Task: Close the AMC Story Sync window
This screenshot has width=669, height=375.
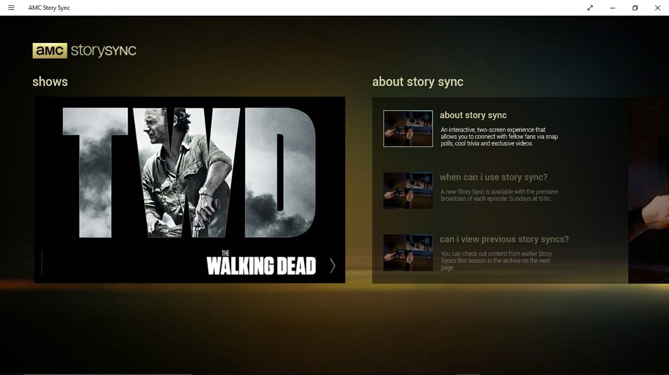Action: pyautogui.click(x=657, y=8)
